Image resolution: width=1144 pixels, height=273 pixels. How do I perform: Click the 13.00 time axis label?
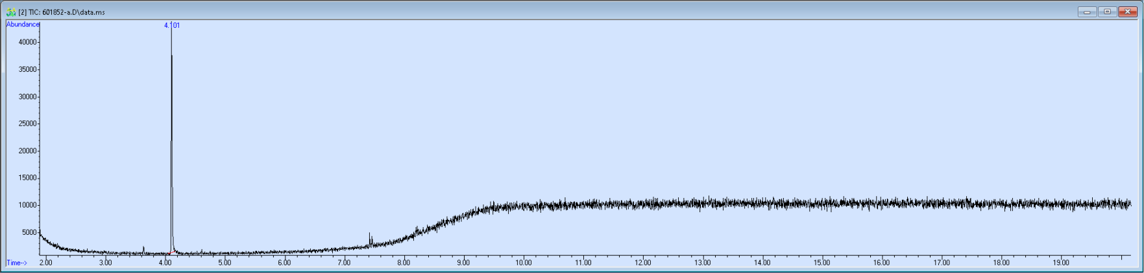702,263
